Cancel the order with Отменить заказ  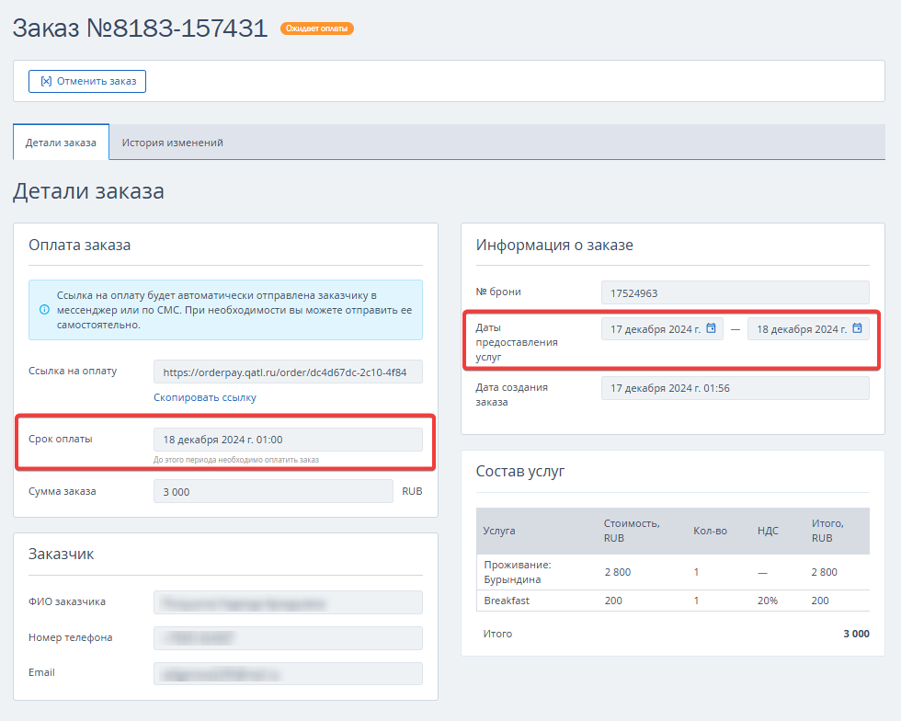[x=87, y=81]
